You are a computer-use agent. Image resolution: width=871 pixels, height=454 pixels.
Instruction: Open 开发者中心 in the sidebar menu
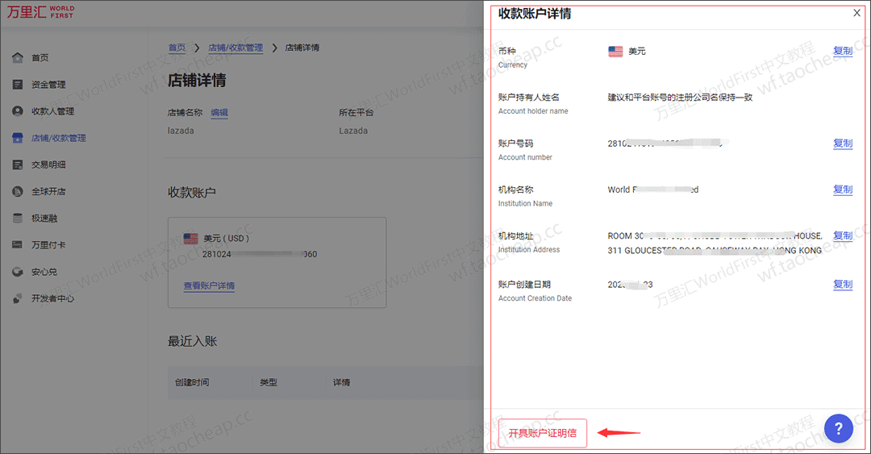click(52, 298)
